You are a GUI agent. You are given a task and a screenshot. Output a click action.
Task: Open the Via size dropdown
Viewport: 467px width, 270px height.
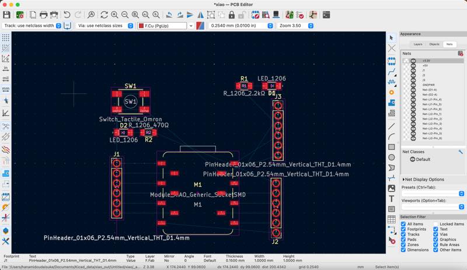104,26
